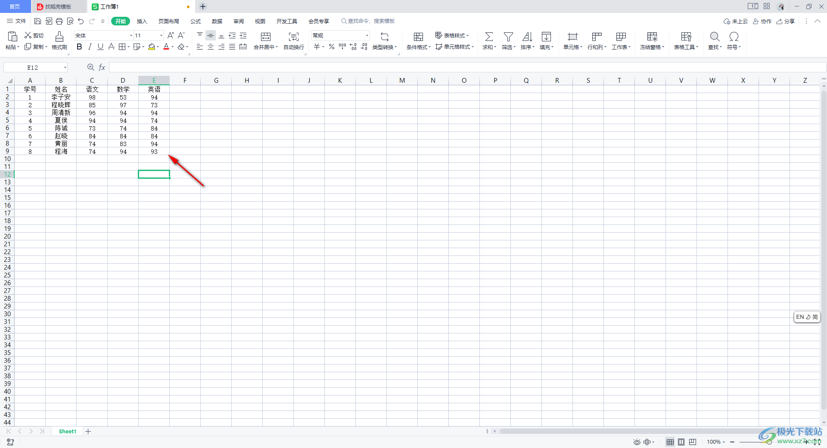Click the Sort (排序) icon
Image resolution: width=827 pixels, height=448 pixels.
pos(527,37)
